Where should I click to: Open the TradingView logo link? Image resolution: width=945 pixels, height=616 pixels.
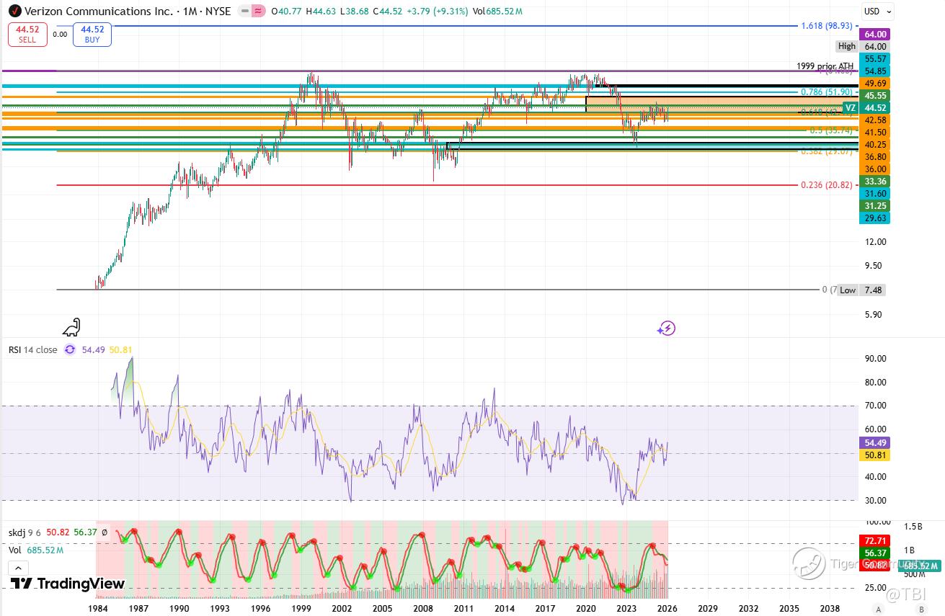[68, 584]
